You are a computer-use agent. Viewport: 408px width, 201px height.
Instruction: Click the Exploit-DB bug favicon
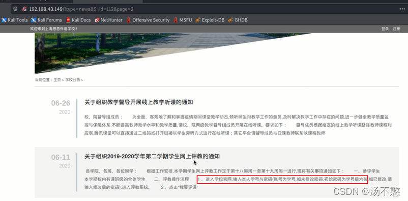pyautogui.click(x=198, y=20)
